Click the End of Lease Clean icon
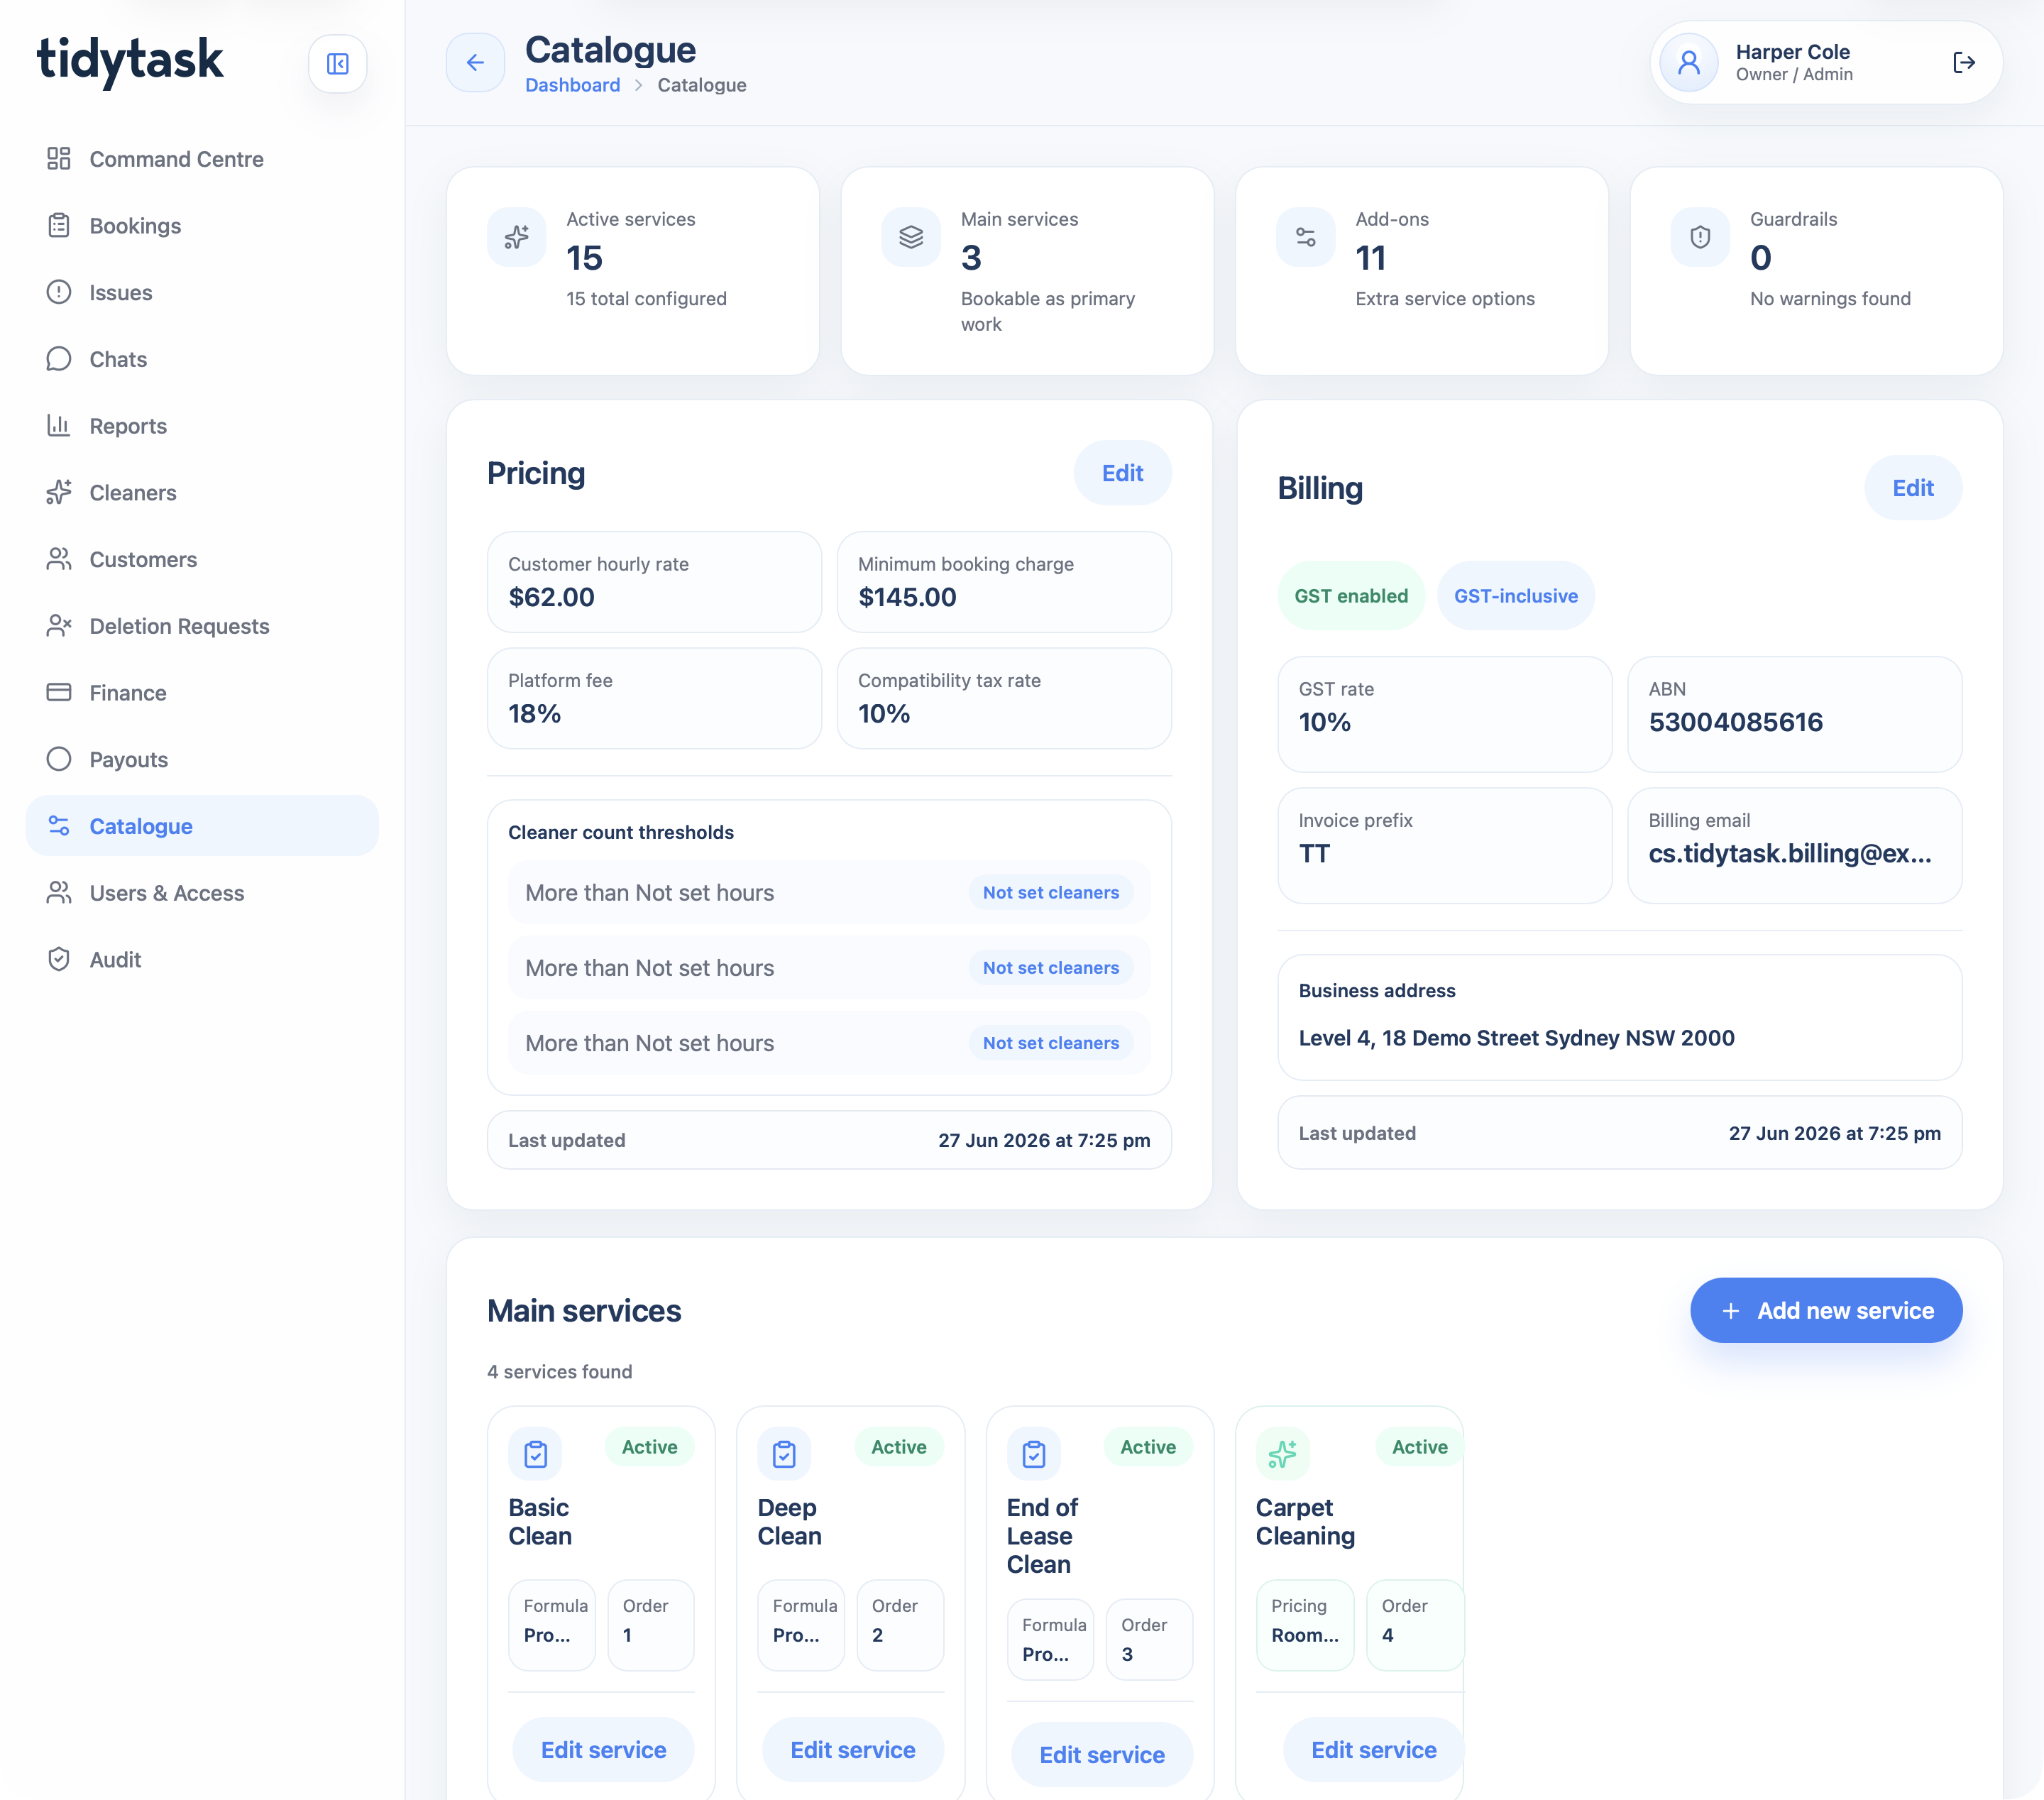The width and height of the screenshot is (2044, 1800). coord(1034,1454)
